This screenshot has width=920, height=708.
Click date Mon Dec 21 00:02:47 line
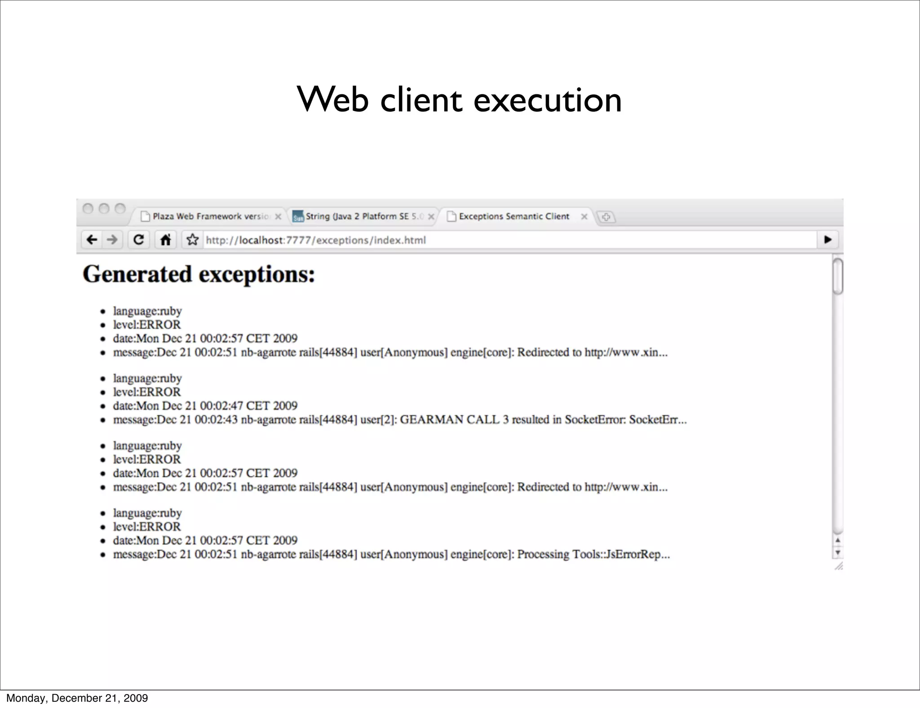tap(205, 406)
